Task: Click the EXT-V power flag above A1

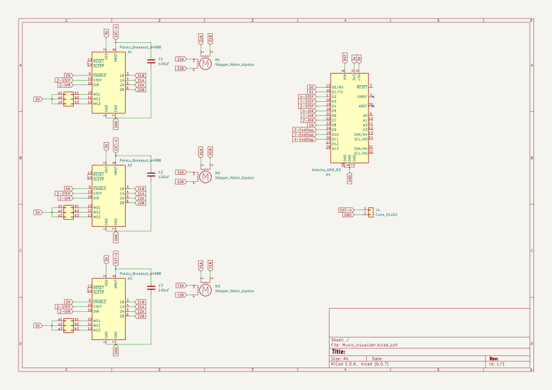Action: [x=116, y=31]
